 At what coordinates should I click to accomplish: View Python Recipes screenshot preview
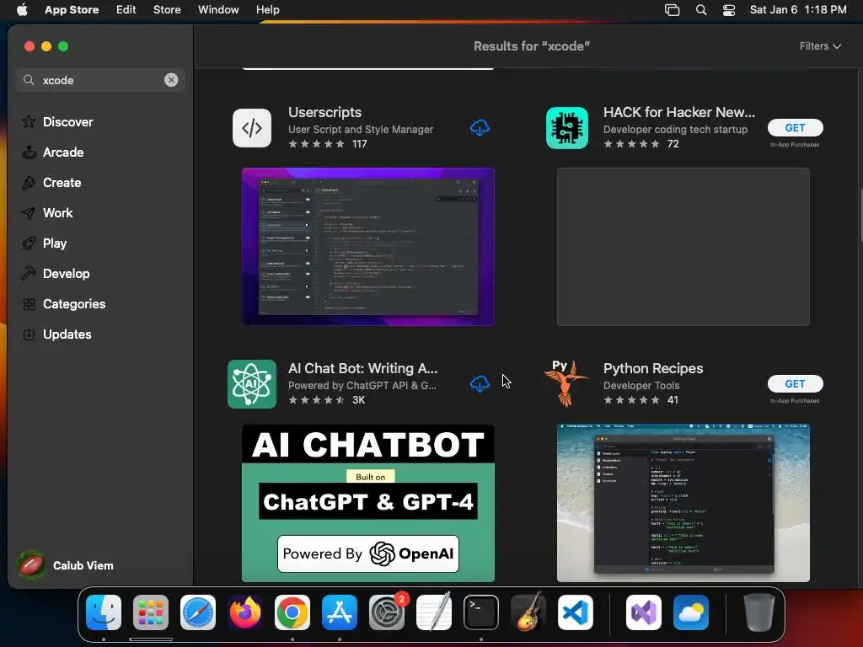click(683, 503)
